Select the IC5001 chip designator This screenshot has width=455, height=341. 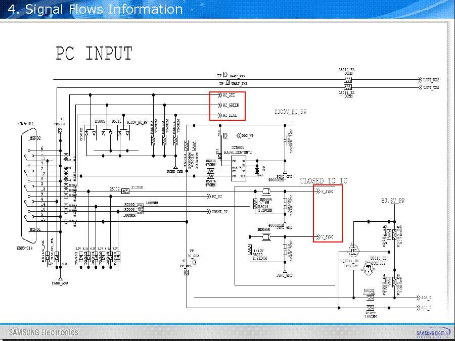pyautogui.click(x=238, y=148)
